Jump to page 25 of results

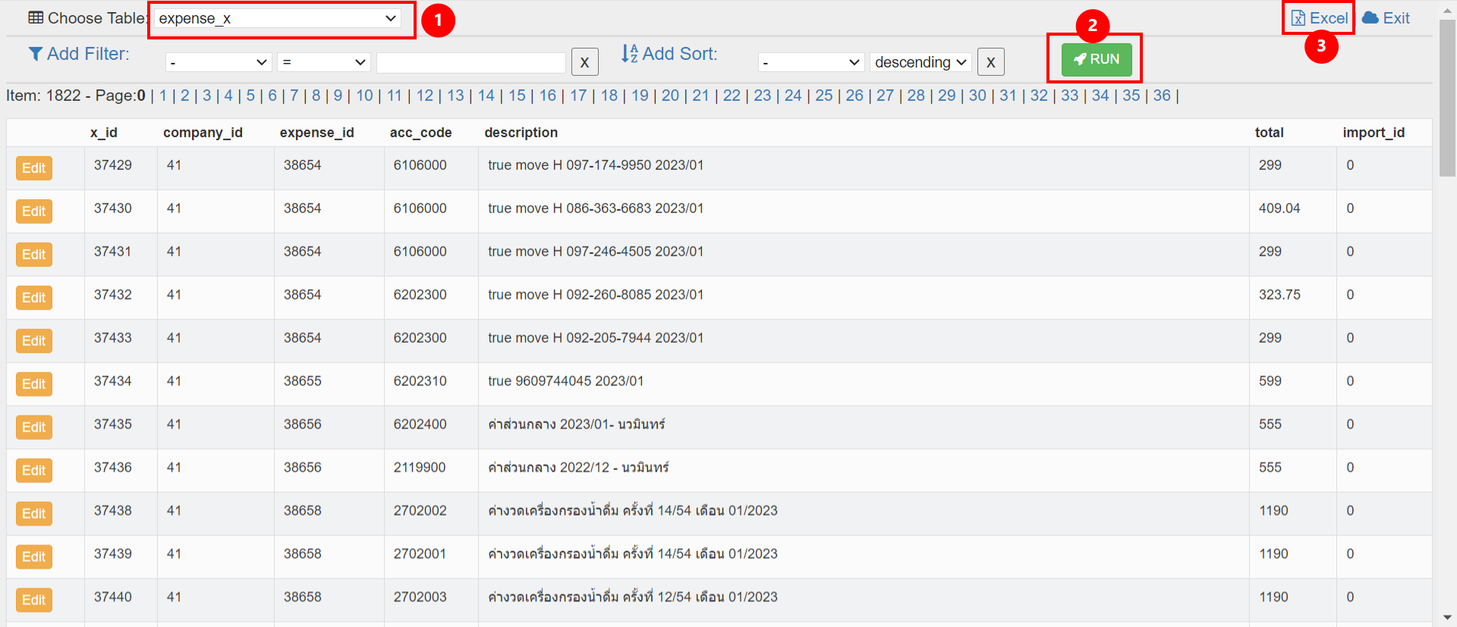[x=823, y=96]
